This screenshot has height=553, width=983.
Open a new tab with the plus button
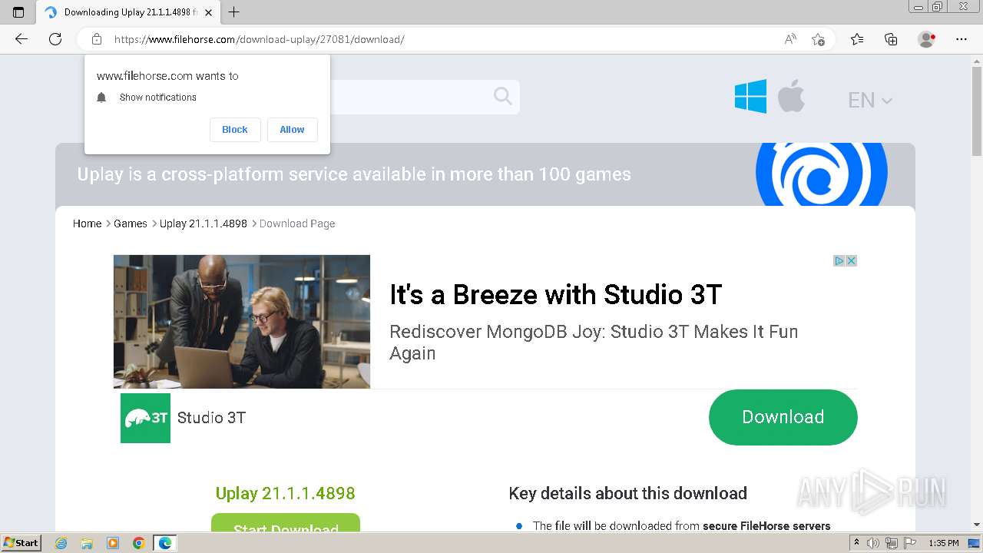click(x=234, y=12)
